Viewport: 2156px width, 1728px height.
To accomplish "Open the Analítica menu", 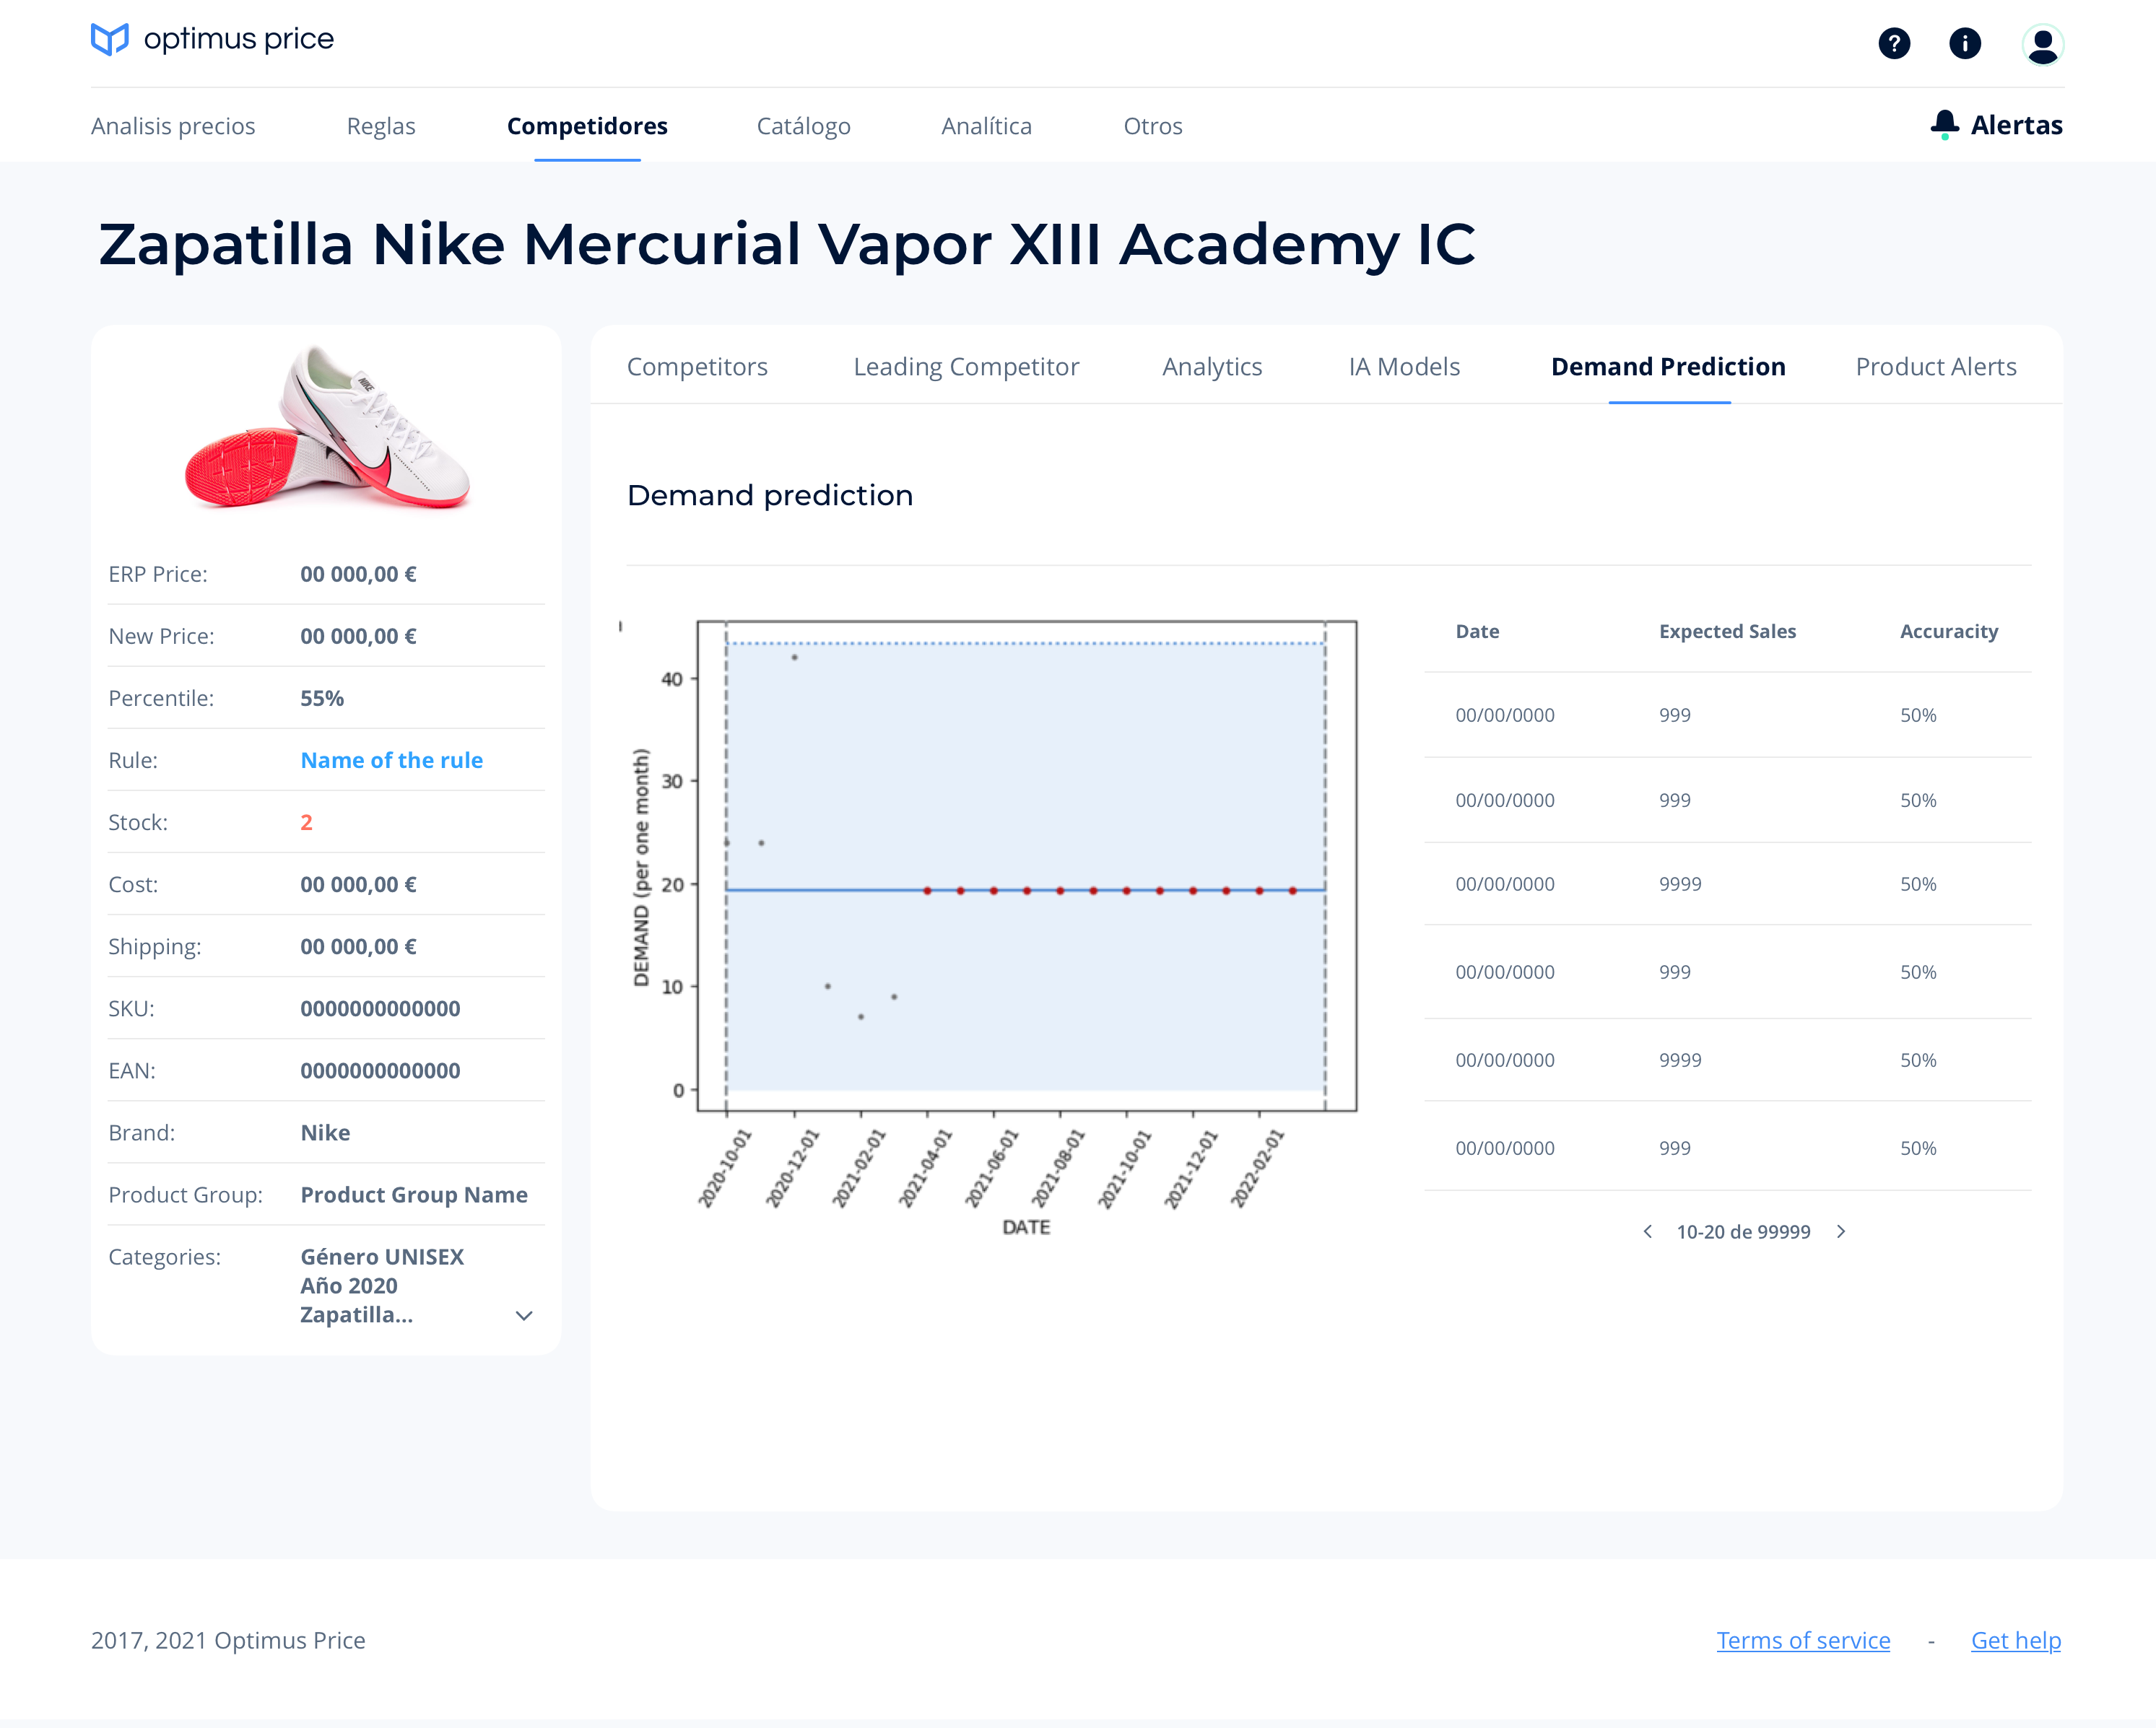I will pos(986,126).
